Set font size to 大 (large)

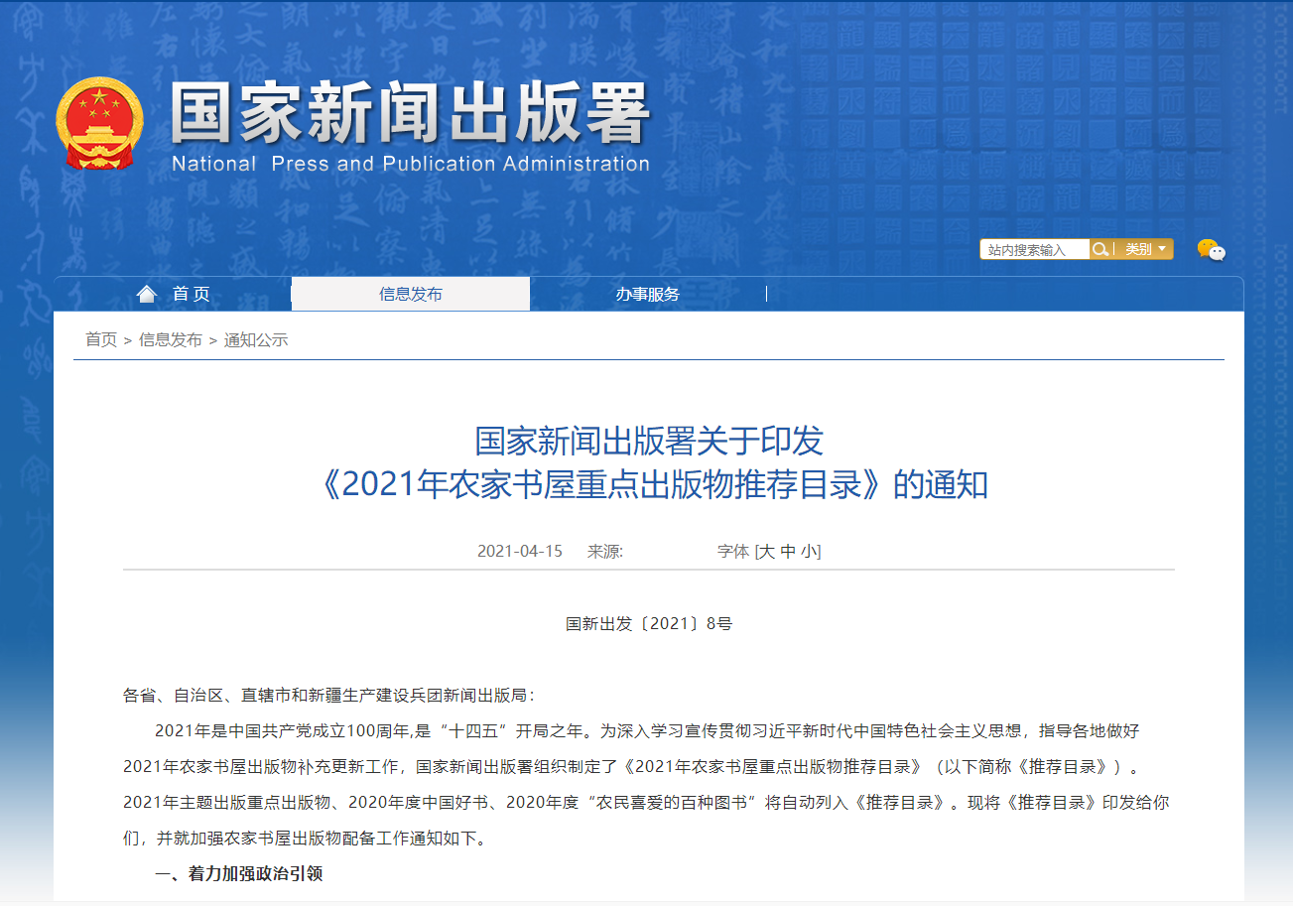766,552
